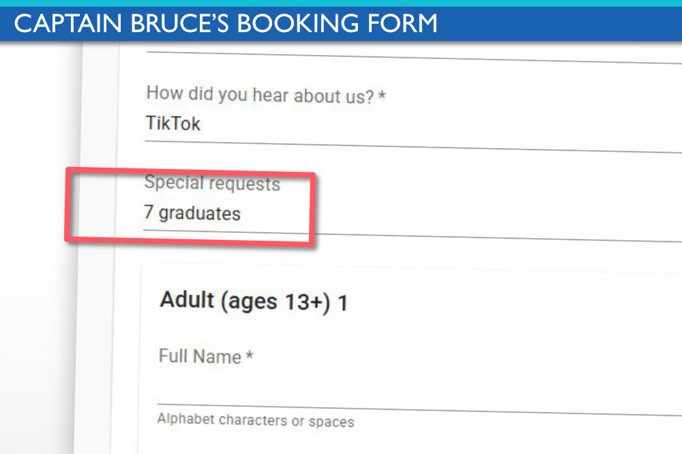Viewport: 682px width, 454px height.
Task: Click the asterisk after "How did you hear about us?"
Action: click(382, 97)
